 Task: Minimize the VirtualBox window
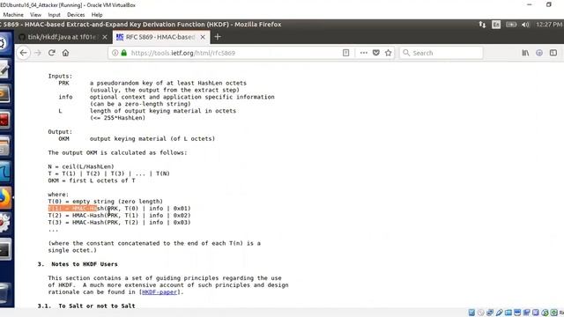[529, 4]
